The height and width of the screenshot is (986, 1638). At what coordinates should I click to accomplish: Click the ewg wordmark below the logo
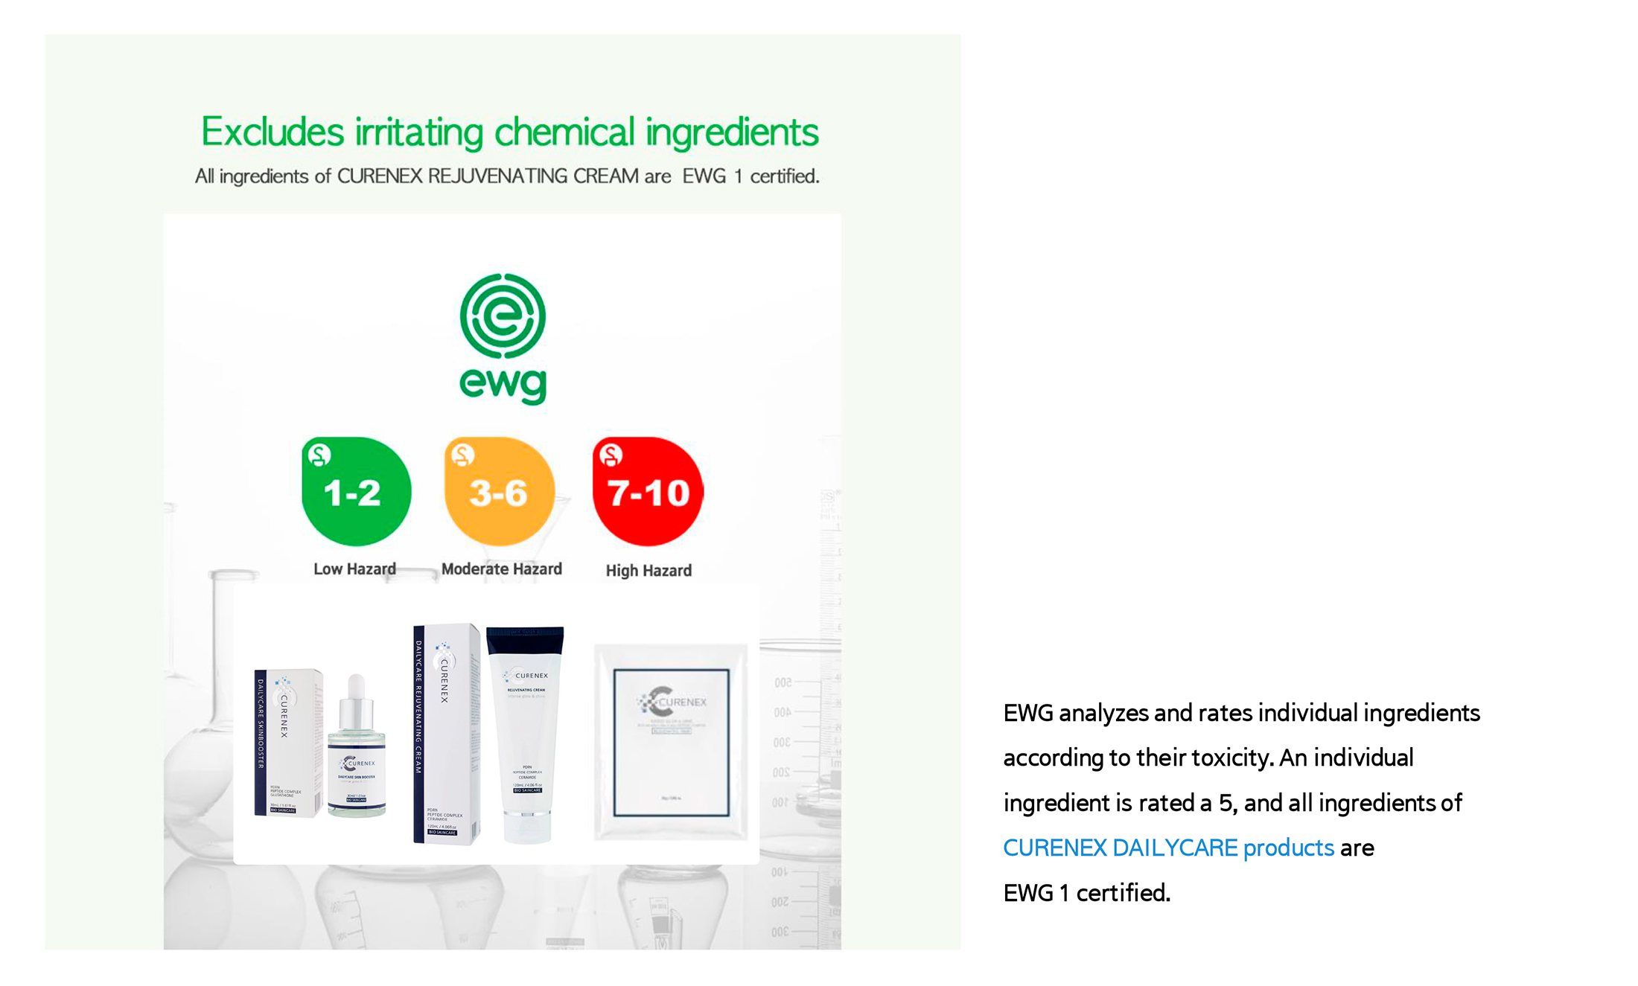[503, 383]
